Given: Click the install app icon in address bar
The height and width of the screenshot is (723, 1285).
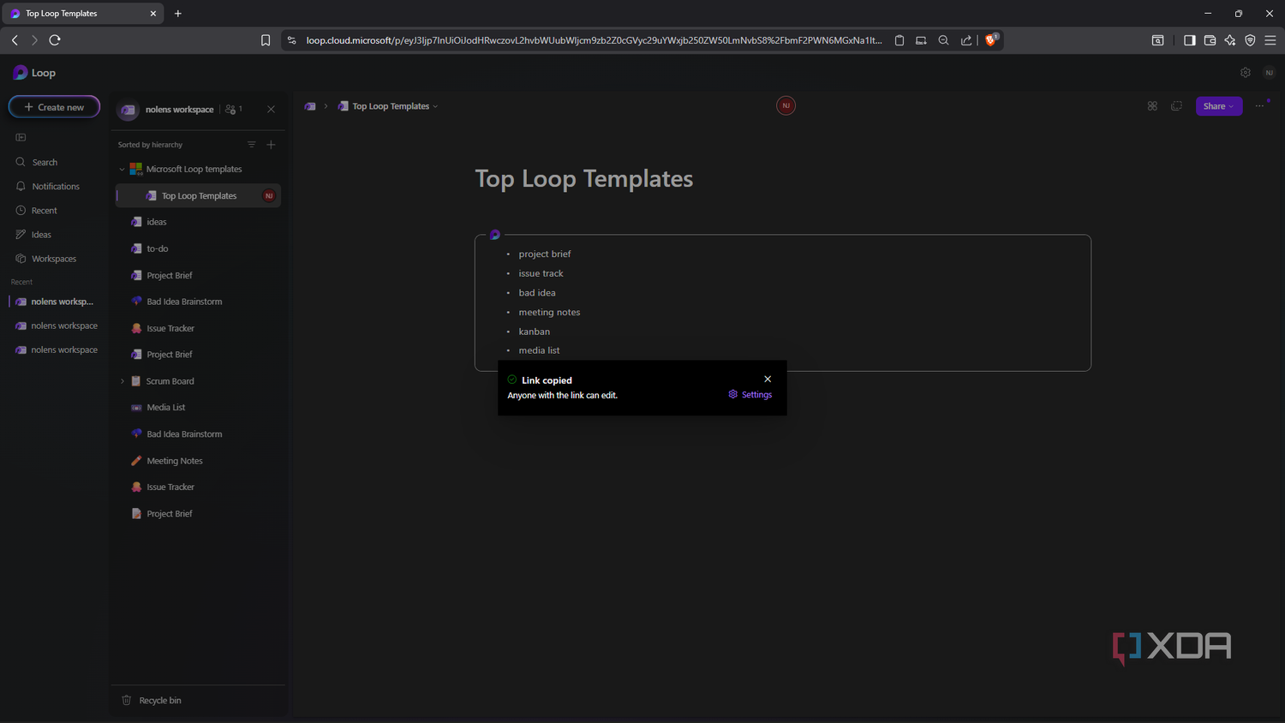Looking at the screenshot, I should tap(921, 40).
